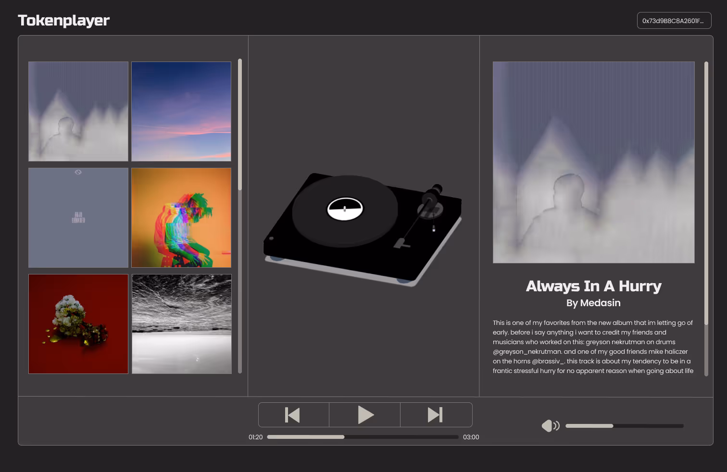Click the track details panel scrollbar
The height and width of the screenshot is (472, 727).
tap(706, 192)
